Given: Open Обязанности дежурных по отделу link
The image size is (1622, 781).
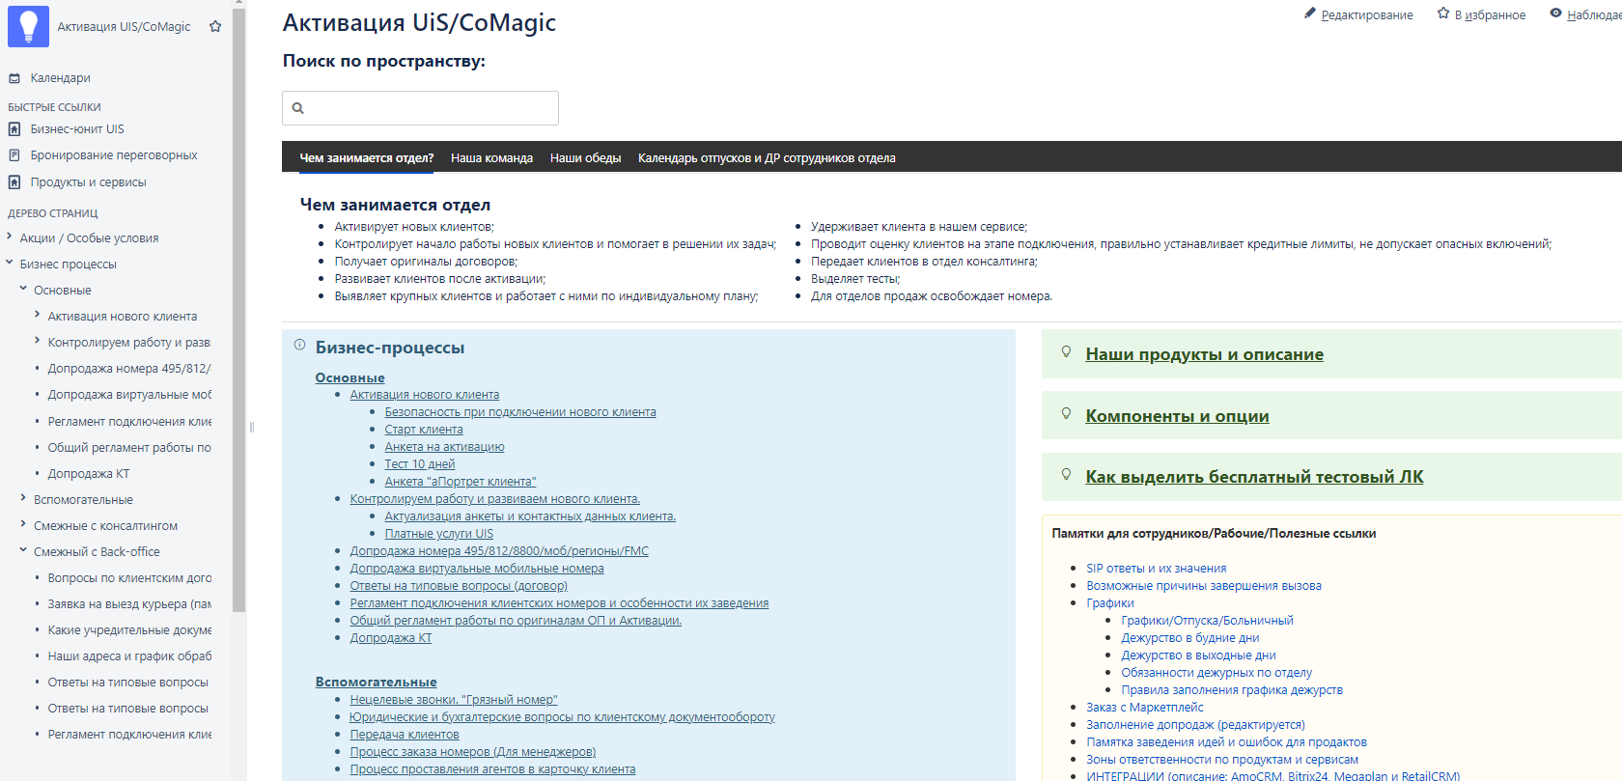Looking at the screenshot, I should click(1216, 673).
